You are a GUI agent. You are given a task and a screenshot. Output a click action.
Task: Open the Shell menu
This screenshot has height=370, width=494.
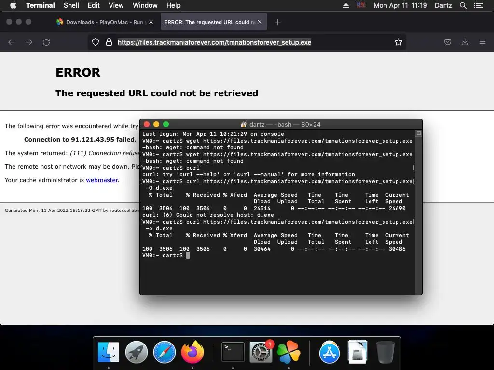(71, 5)
